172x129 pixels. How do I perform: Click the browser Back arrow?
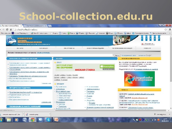pyautogui.click(x=0, y=30)
